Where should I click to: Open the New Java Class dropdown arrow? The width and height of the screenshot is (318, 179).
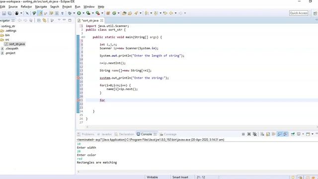click(x=119, y=13)
